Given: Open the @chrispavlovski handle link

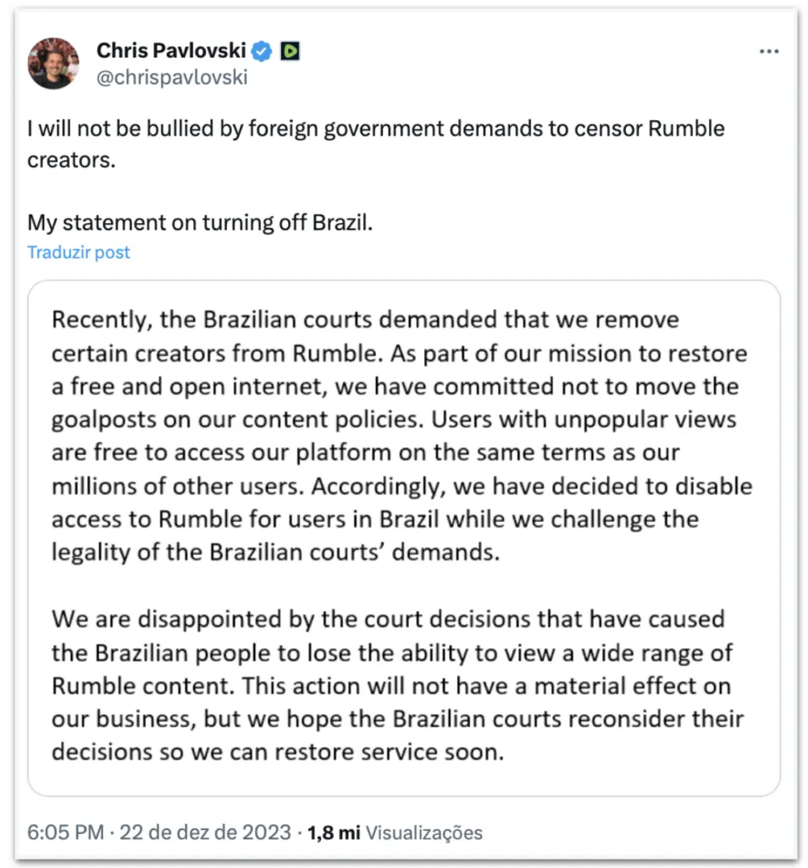Looking at the screenshot, I should tap(172, 77).
